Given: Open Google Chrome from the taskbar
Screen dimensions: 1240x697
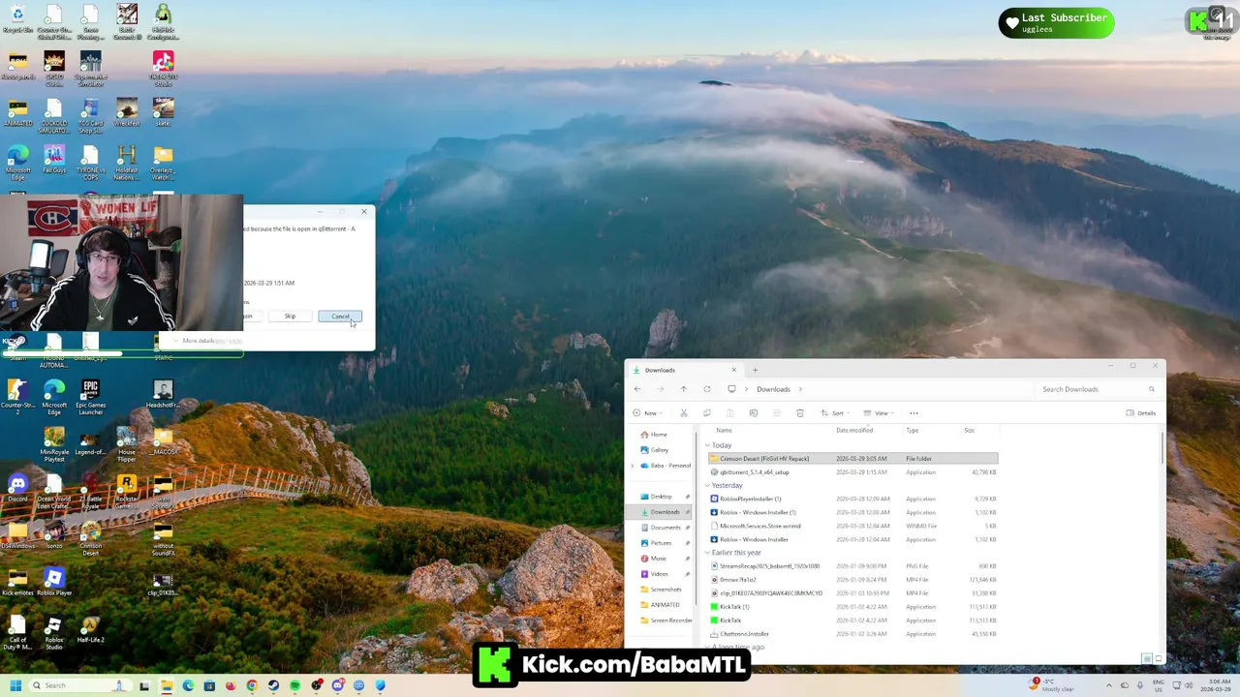Looking at the screenshot, I should click(252, 685).
